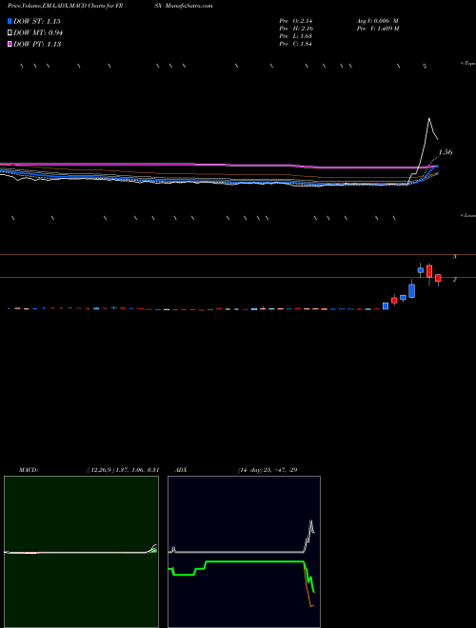The image size is (476, 628).
Task: Select the 'DOW PT: 1.13' legend text
Action: pyautogui.click(x=37, y=44)
